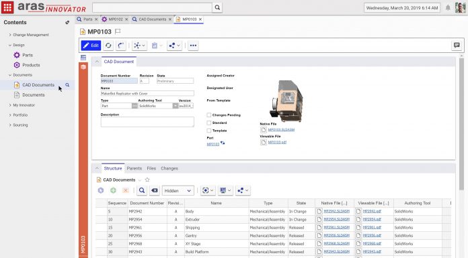This screenshot has width=468, height=258.
Task: Pin the Contents navigation panel
Action: [x=67, y=22]
